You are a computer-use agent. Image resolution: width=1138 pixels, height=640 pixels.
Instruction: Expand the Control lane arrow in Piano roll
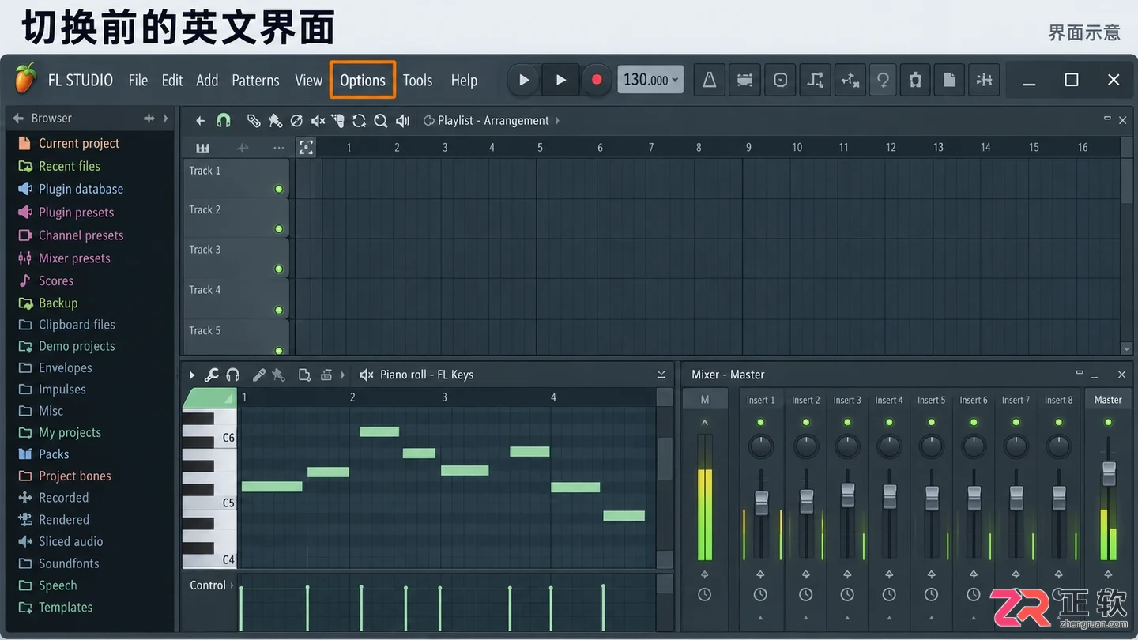[x=232, y=585]
